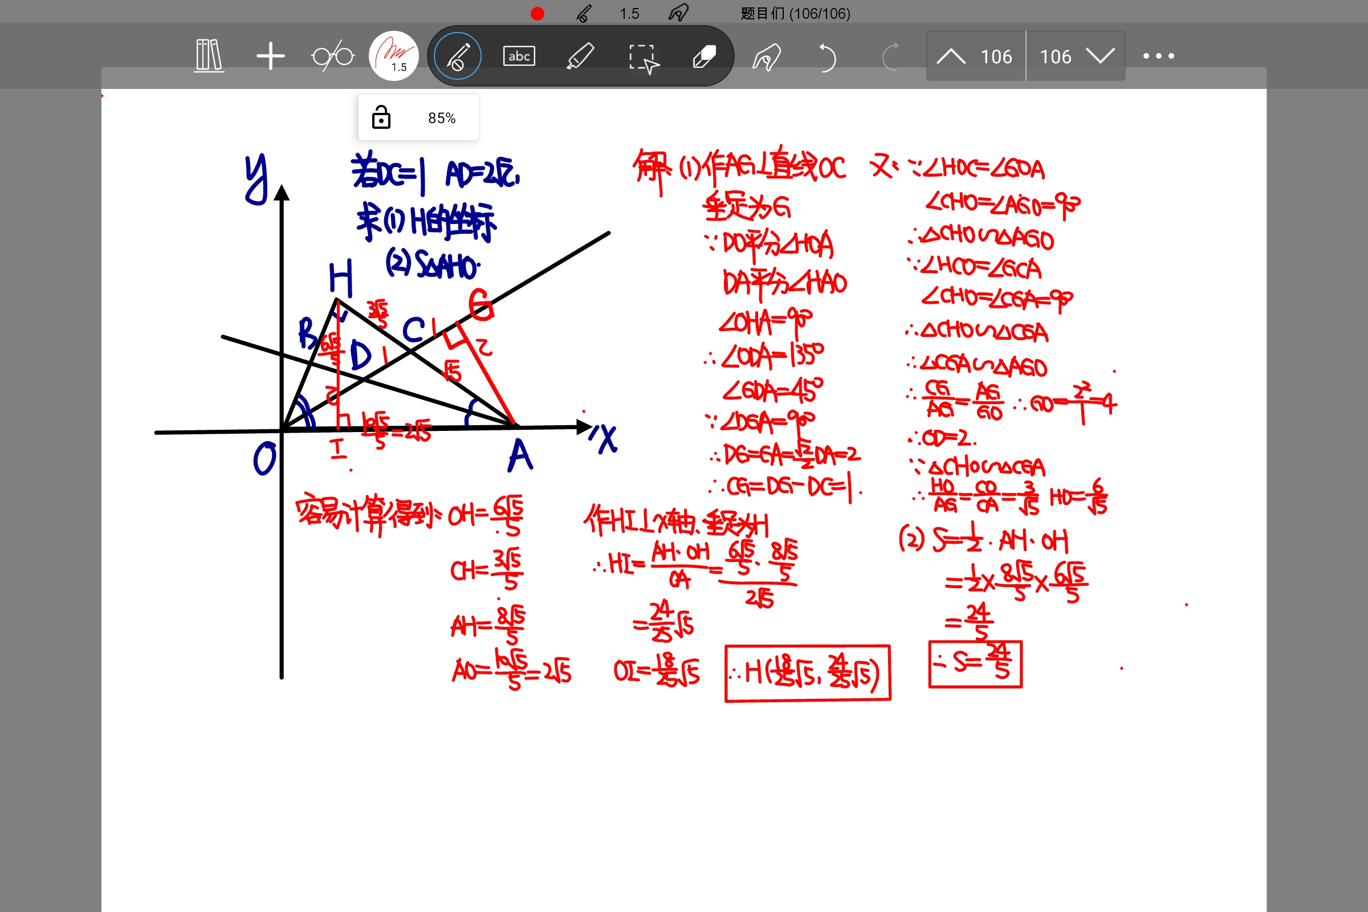
Task: Toggle the zoom lock padlock
Action: coord(381,117)
